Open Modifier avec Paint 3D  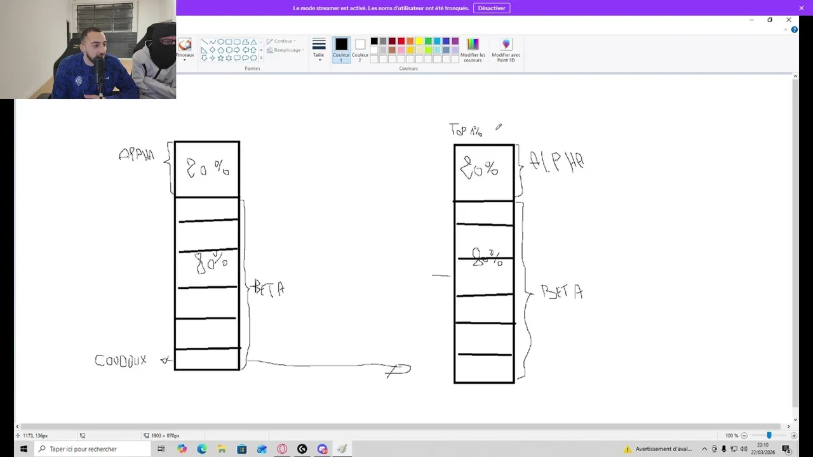pos(506,50)
